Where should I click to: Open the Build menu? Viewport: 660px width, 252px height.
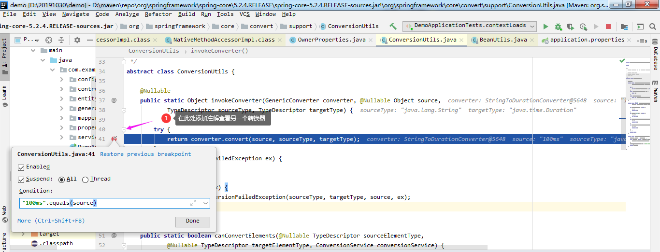point(187,14)
